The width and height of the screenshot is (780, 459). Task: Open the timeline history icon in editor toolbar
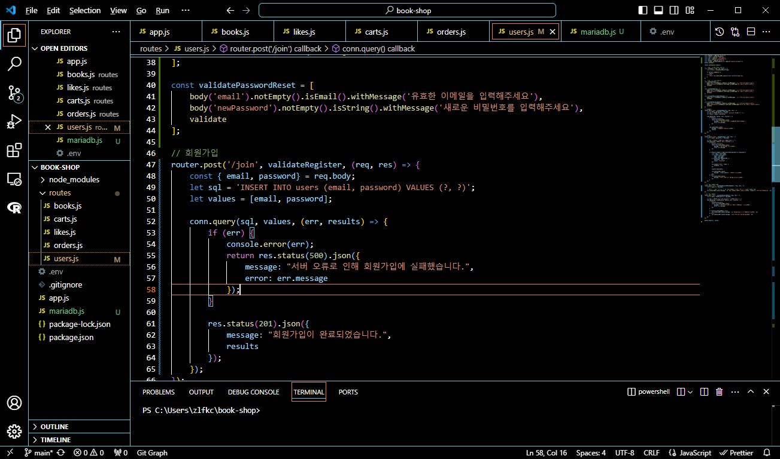point(720,32)
